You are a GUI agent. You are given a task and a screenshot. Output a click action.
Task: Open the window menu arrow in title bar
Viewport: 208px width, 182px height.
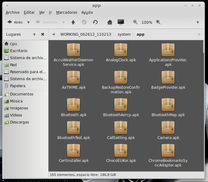tap(7, 6)
